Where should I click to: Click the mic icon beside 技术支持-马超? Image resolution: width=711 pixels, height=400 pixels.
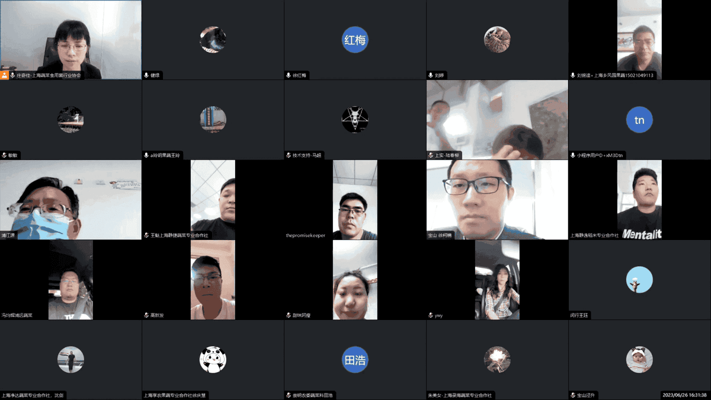pyautogui.click(x=289, y=155)
